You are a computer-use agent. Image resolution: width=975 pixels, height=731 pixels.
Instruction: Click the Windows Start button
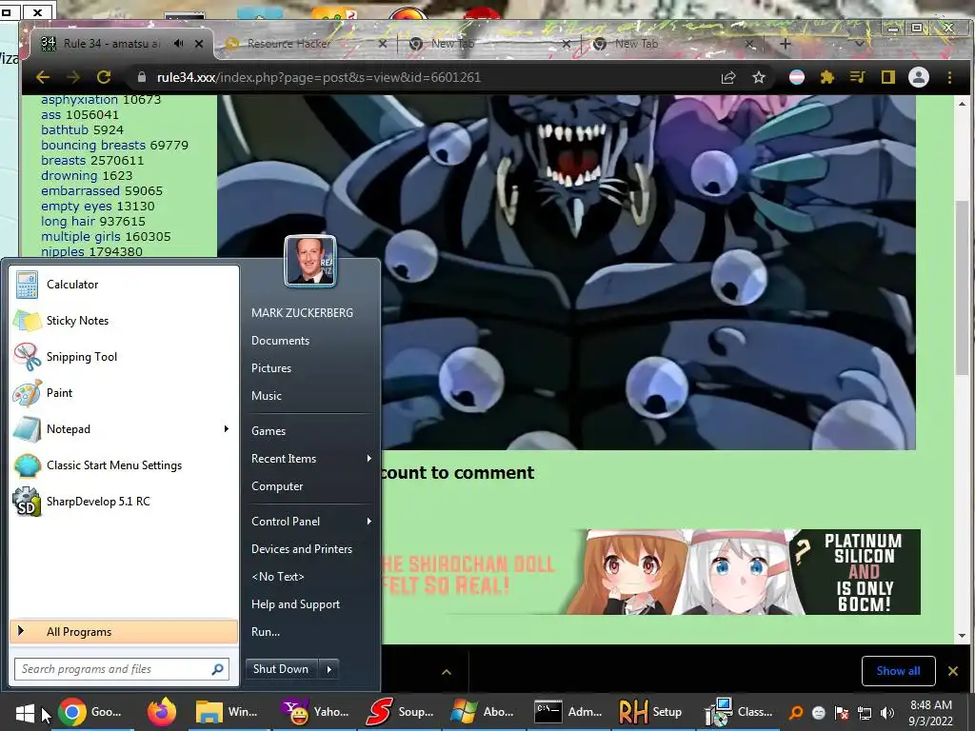[25, 712]
